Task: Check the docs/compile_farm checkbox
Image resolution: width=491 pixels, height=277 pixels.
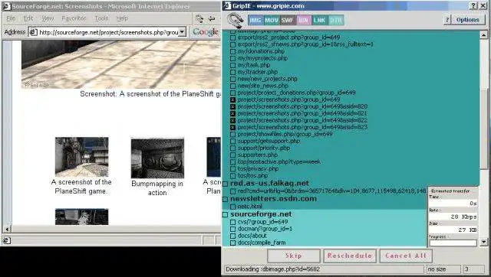Action: [x=232, y=243]
